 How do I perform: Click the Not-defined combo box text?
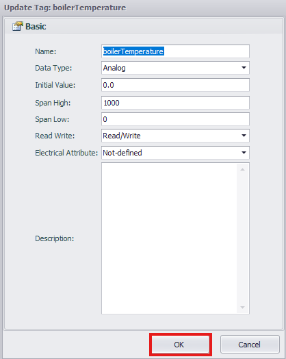[122, 153]
